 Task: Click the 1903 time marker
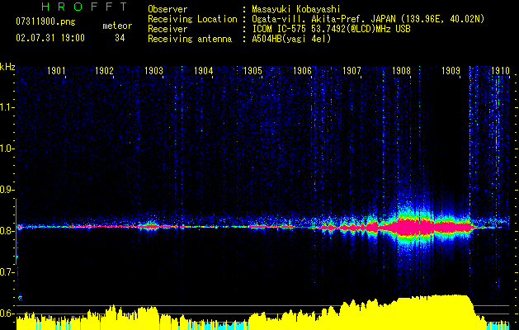tap(153, 70)
